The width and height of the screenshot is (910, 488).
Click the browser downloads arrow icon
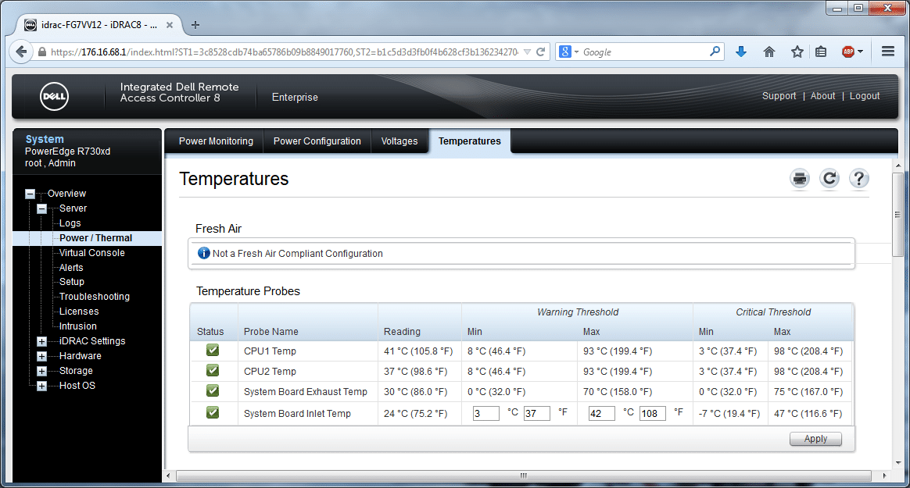[741, 52]
